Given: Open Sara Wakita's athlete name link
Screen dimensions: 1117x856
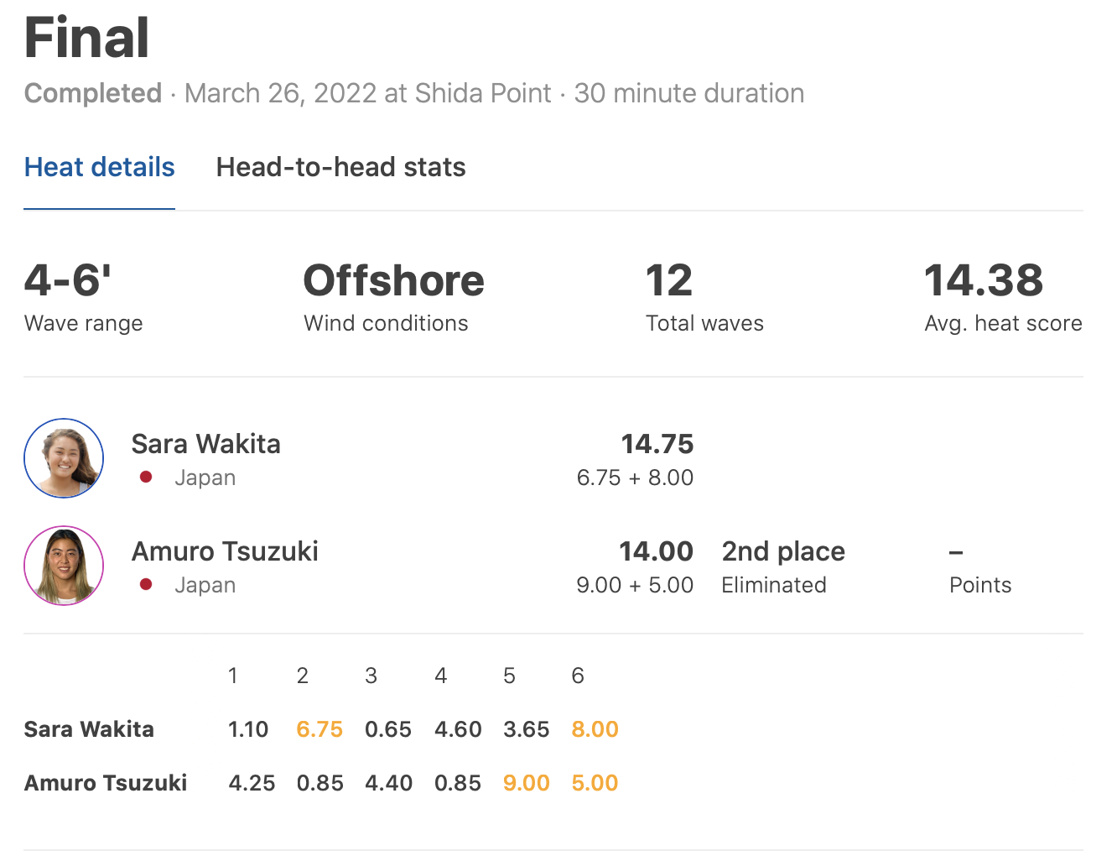Looking at the screenshot, I should click(x=205, y=444).
